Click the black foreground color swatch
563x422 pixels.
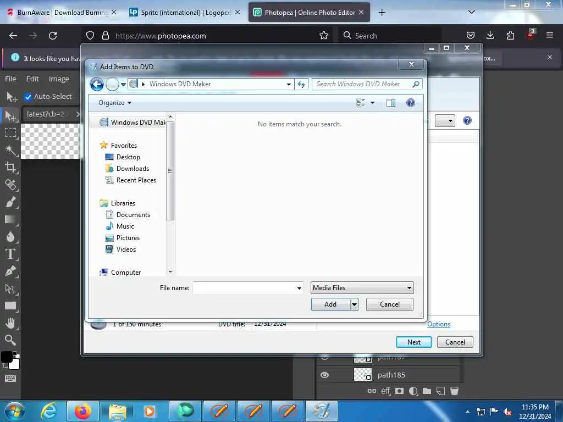click(7, 357)
